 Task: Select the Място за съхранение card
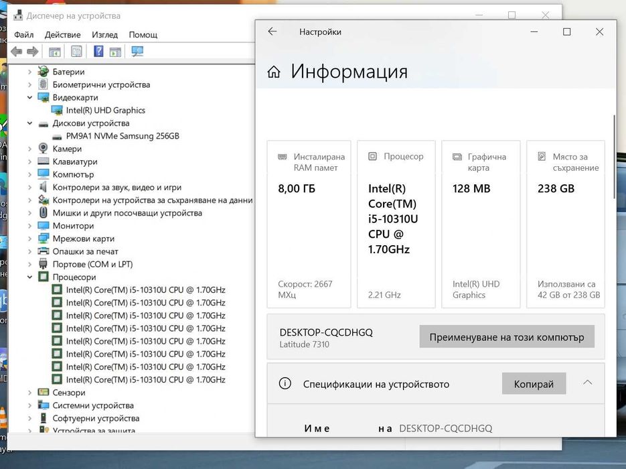click(565, 224)
